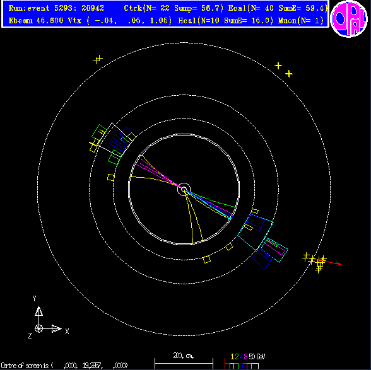Click the small yellow square at bottom center
The image size is (371, 370).
pos(207,259)
